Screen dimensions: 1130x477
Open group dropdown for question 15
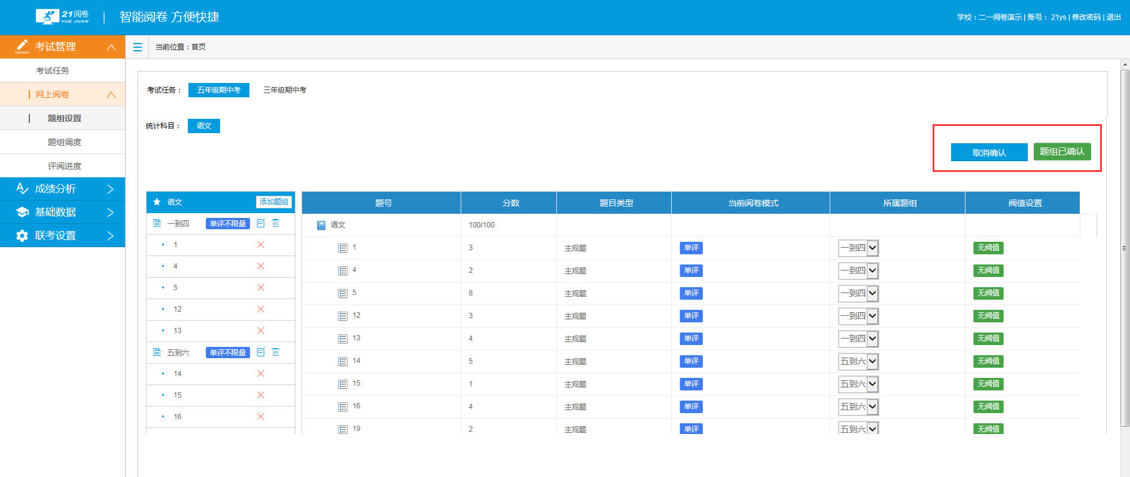[x=858, y=384]
